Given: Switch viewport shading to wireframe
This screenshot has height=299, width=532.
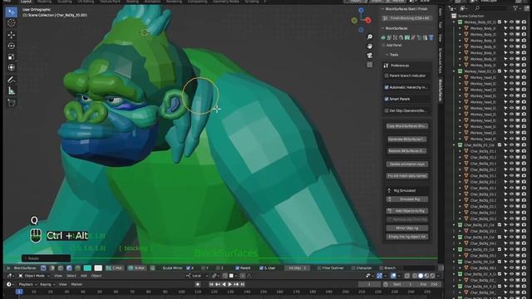Looking at the screenshot, I should [x=415, y=276].
